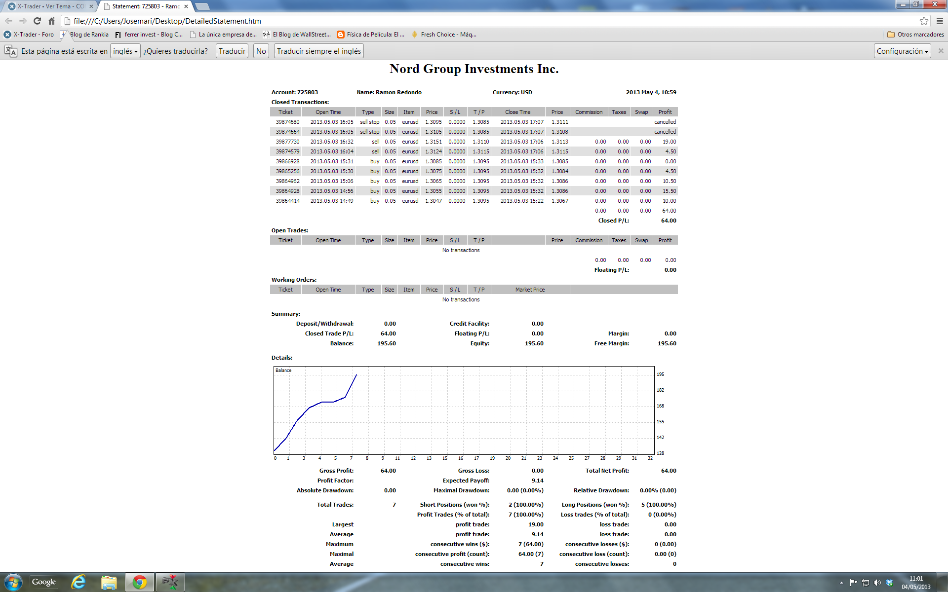Viewport: 948px width, 592px height.
Task: Click the browser reload icon
Action: [x=37, y=21]
